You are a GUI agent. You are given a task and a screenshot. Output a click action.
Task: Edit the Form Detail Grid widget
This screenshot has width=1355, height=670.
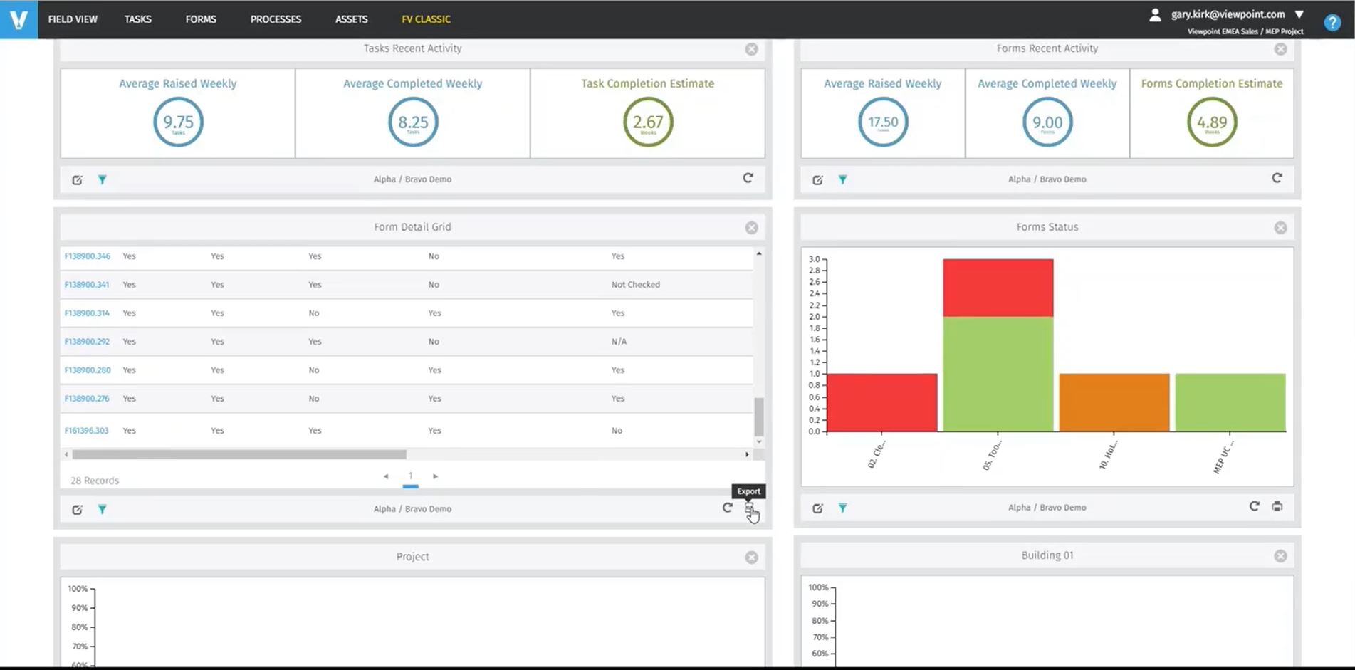tap(78, 509)
